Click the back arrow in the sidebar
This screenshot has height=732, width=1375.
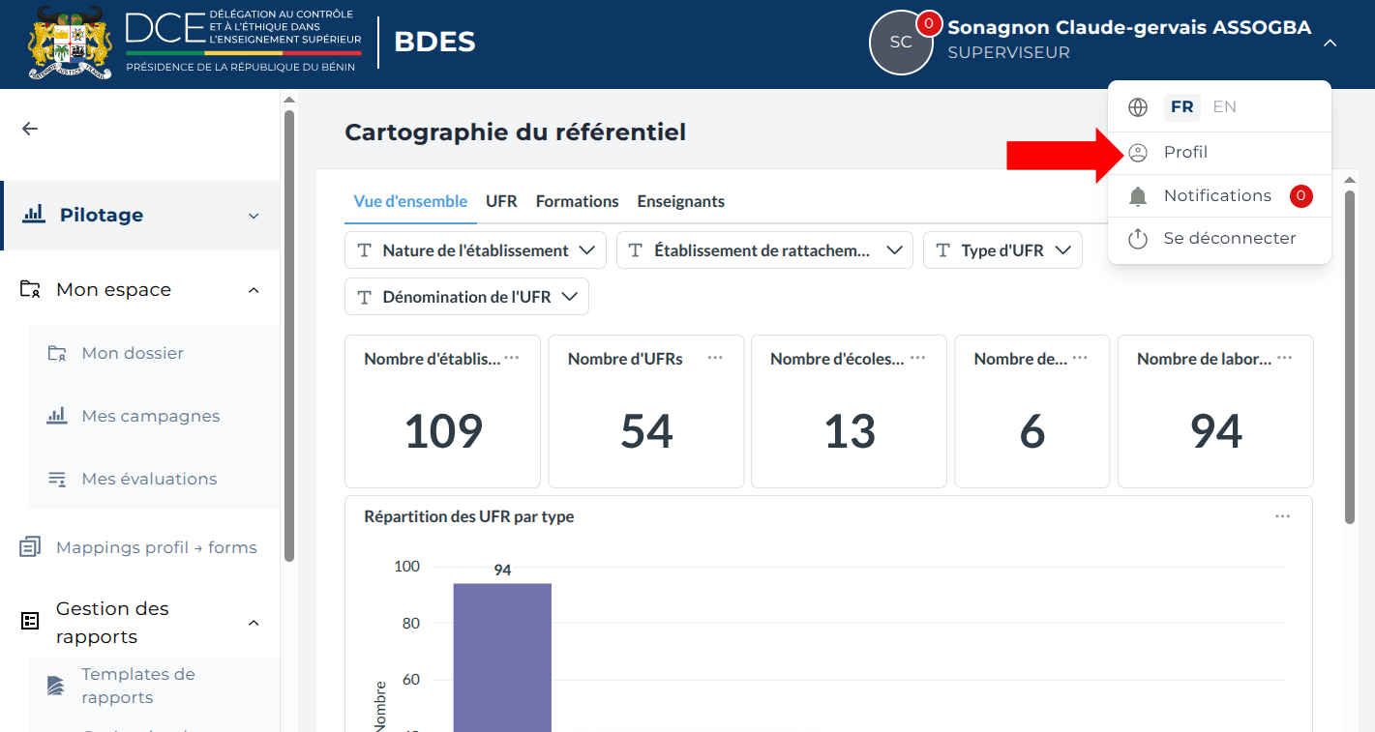30,129
